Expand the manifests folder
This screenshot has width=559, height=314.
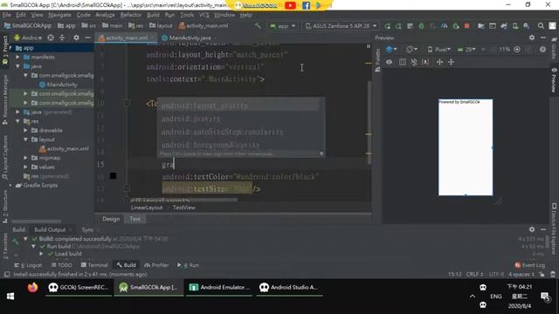(17, 57)
